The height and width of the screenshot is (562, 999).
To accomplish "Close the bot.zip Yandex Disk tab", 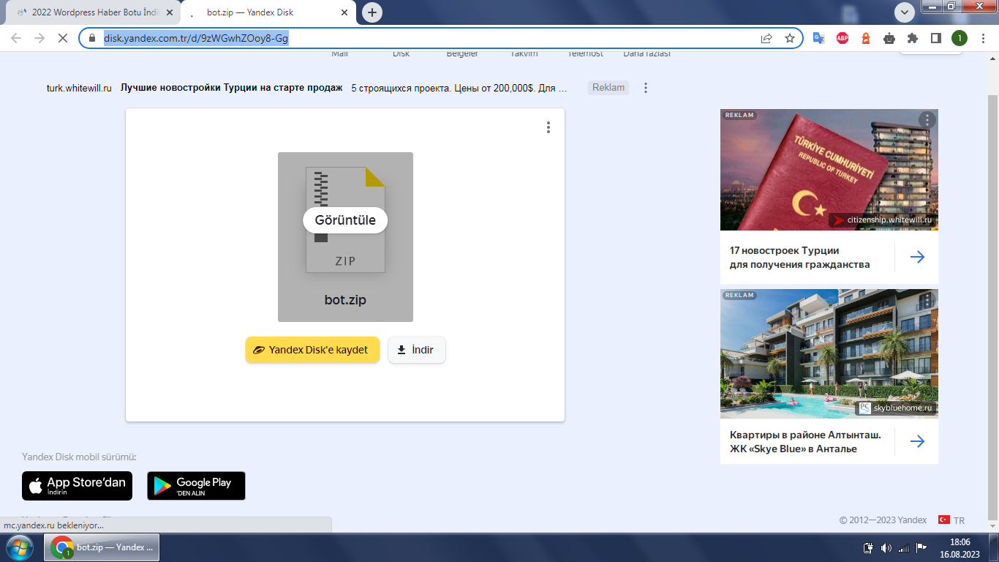I will pos(344,13).
